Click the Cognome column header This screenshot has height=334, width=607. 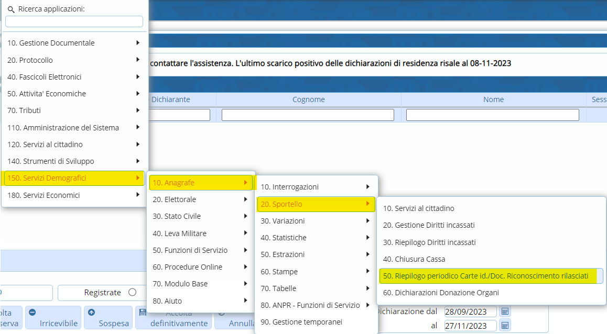tap(308, 99)
